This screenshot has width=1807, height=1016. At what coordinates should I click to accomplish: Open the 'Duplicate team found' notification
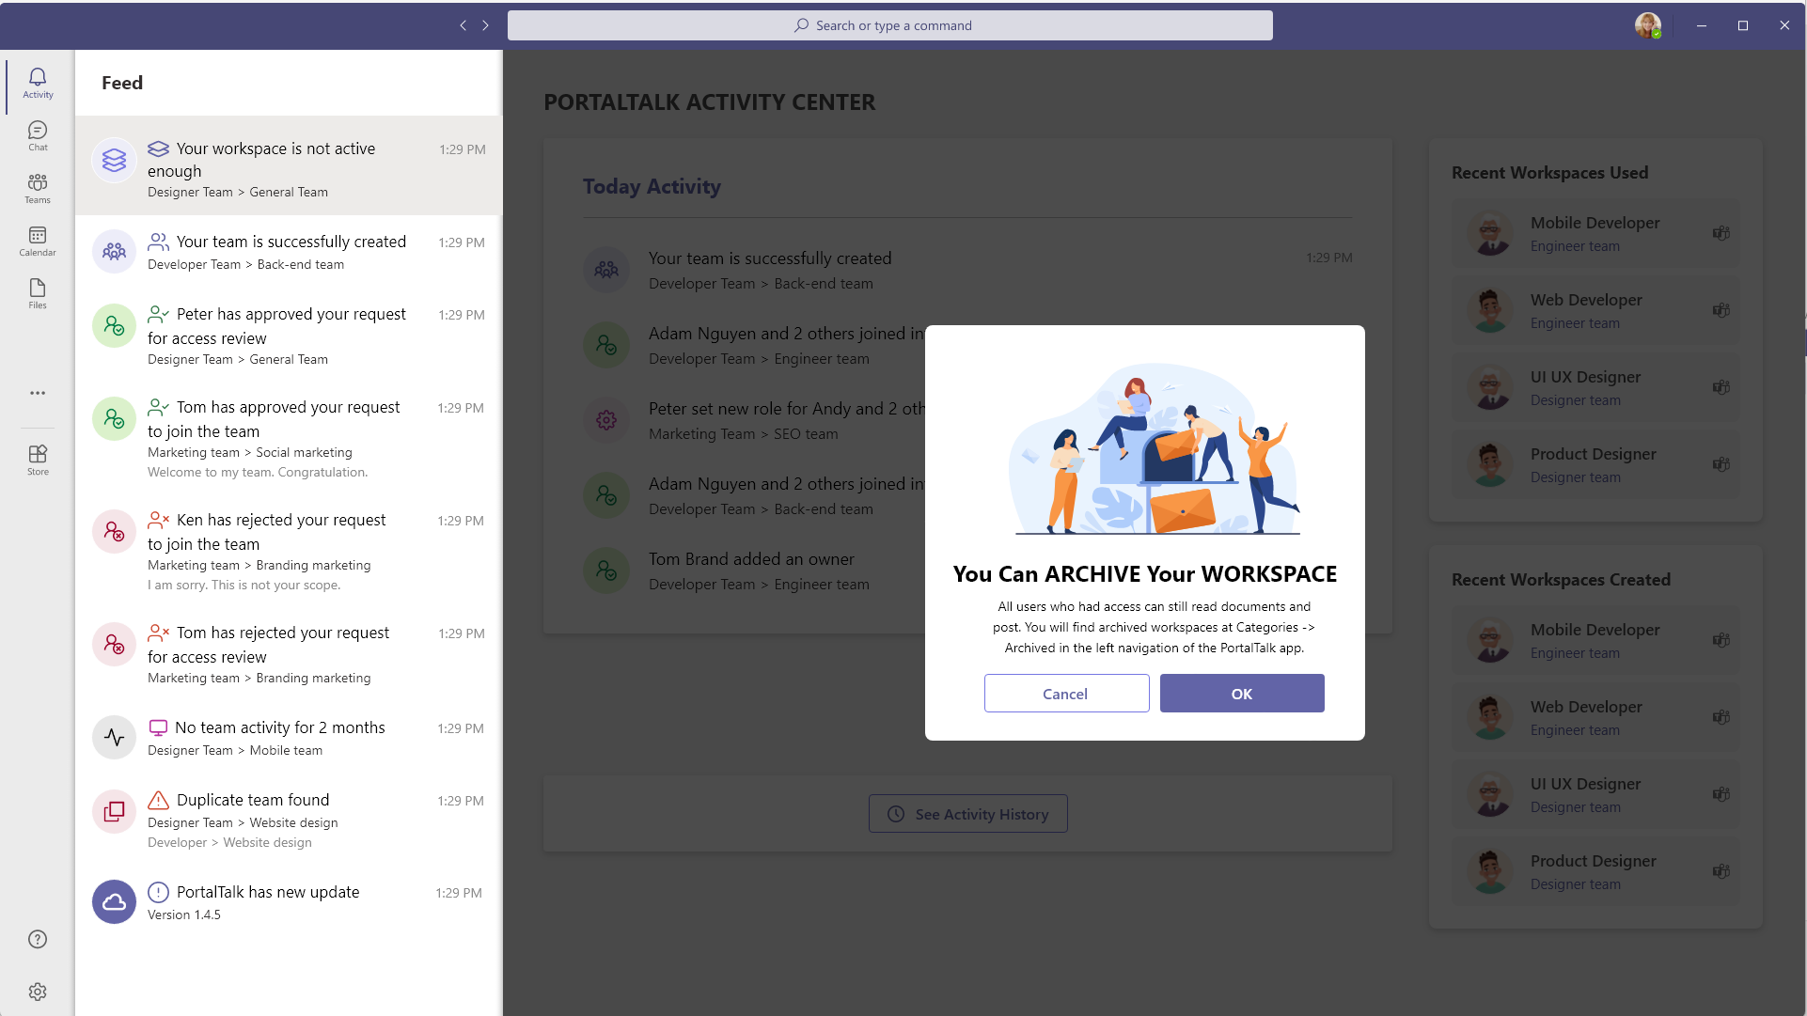pos(288,820)
